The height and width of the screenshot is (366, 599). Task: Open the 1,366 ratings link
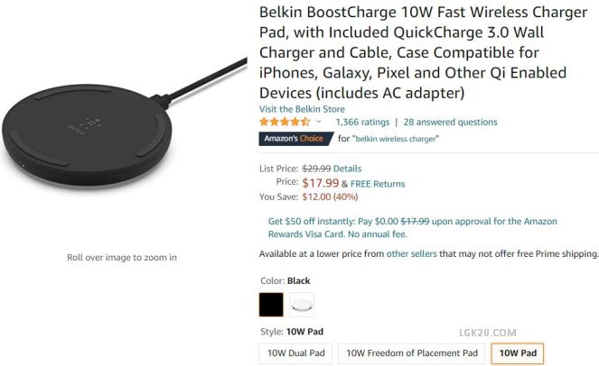(x=361, y=122)
